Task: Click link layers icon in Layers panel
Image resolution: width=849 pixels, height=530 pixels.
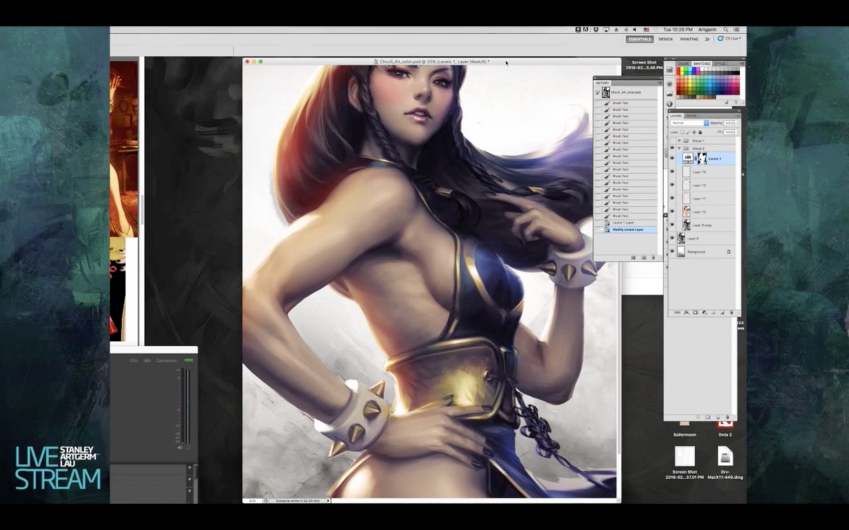Action: 677,313
